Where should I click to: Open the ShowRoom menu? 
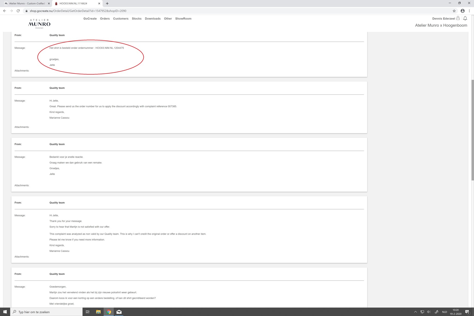point(183,19)
